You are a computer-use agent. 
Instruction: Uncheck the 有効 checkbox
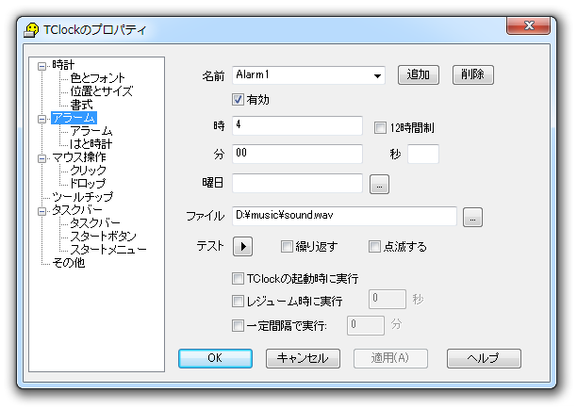pyautogui.click(x=238, y=100)
